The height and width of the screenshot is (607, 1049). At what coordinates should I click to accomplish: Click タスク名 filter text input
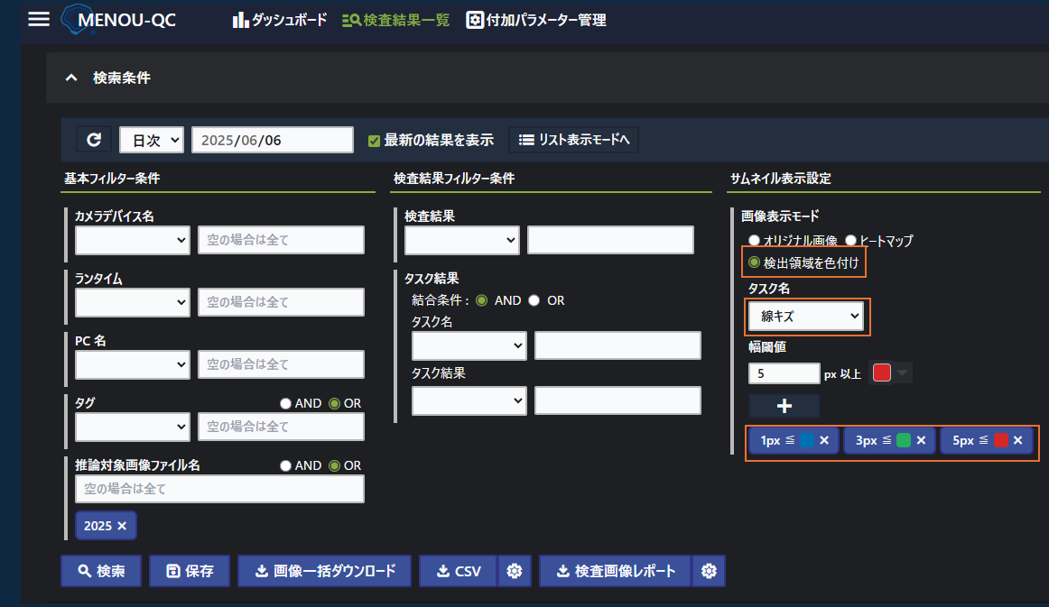[x=617, y=345]
